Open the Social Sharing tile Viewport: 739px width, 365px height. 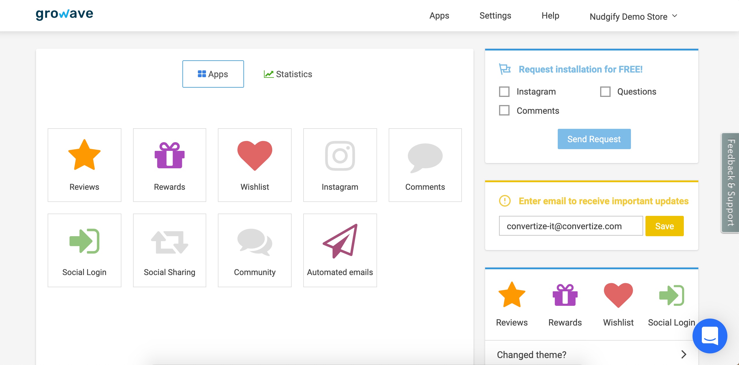pos(170,250)
